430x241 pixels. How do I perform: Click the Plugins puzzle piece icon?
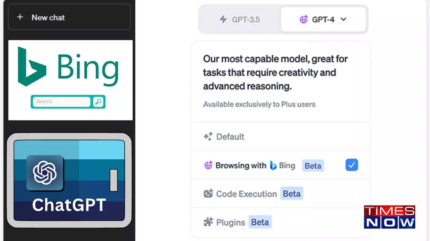coord(208,222)
